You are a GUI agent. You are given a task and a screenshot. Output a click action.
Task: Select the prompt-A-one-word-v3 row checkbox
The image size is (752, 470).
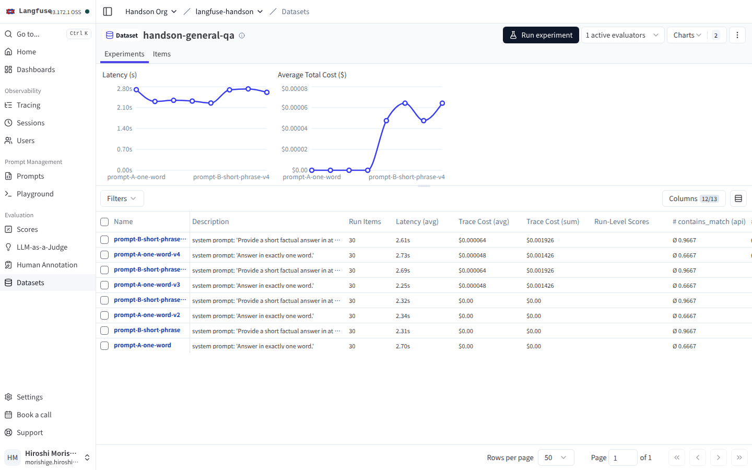click(x=104, y=285)
